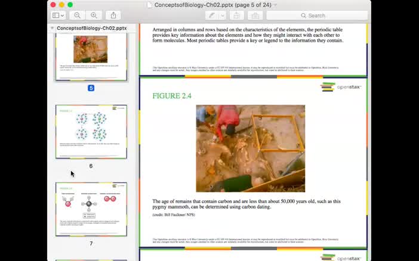Click the highlighted page 5 number badge
The width and height of the screenshot is (419, 261).
(91, 88)
